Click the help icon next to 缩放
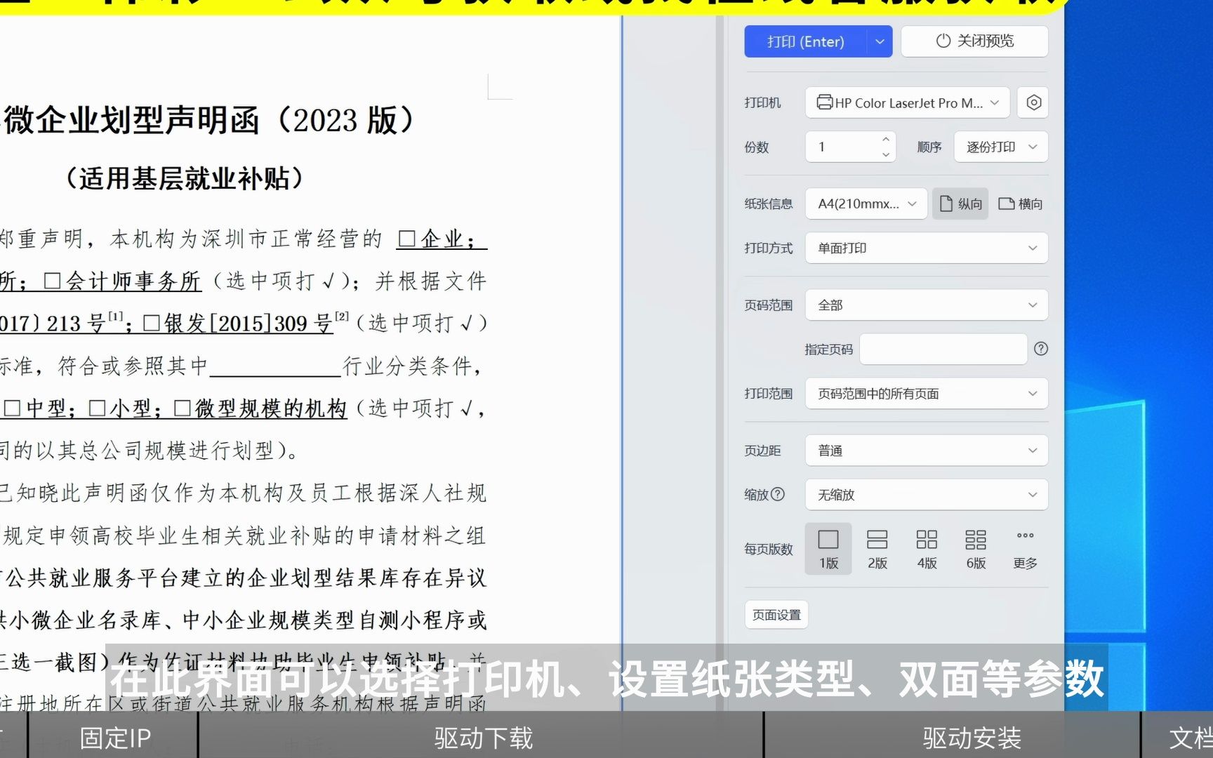 (778, 494)
